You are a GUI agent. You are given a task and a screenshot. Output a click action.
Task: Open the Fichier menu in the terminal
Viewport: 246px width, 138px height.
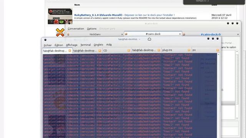click(48, 45)
